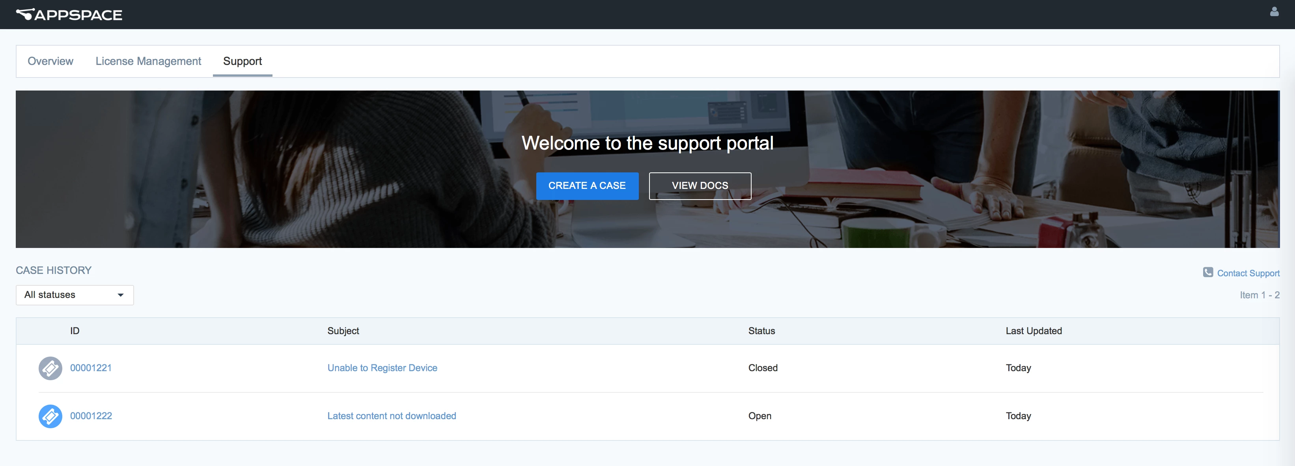Screen dimensions: 1295x466
Task: Click the Welcome to the support portal title
Action: 647,144
